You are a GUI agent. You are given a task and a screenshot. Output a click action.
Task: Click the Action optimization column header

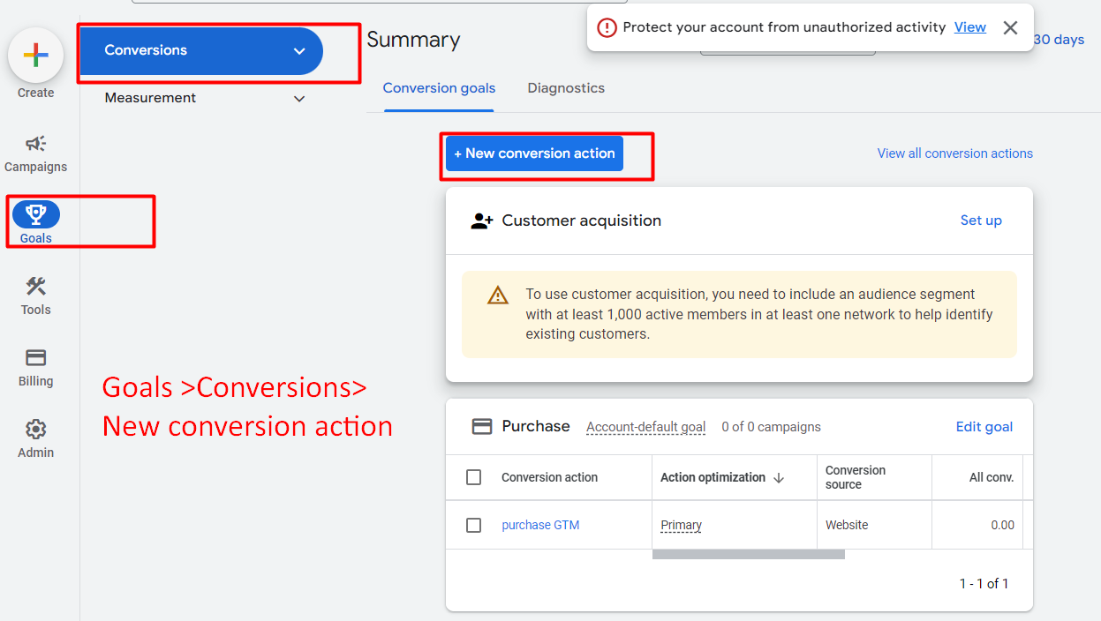click(713, 477)
